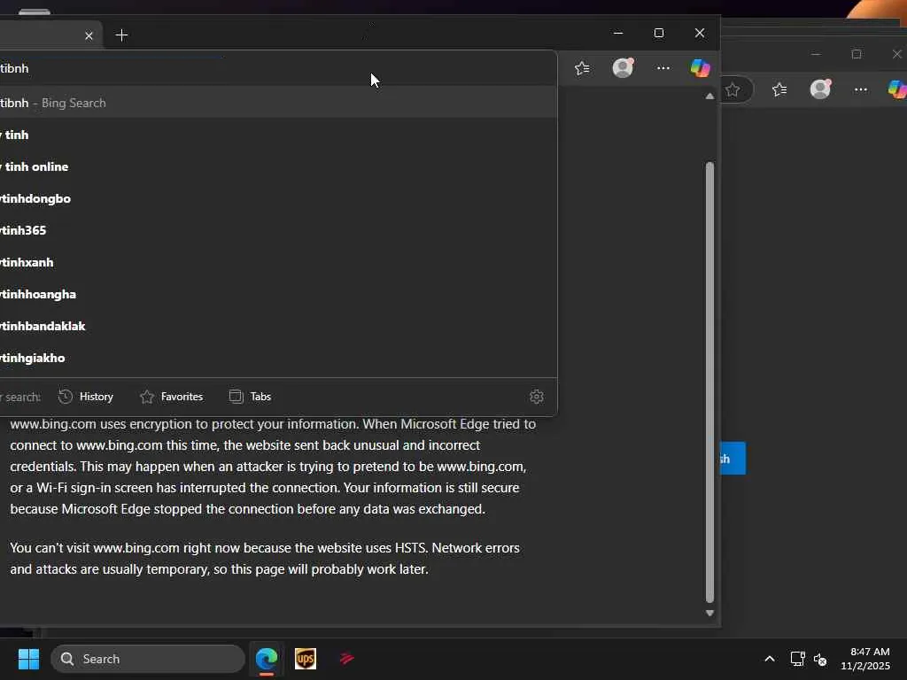This screenshot has width=907, height=680.
Task: Open Settings and more in back Edge window
Action: (x=861, y=89)
